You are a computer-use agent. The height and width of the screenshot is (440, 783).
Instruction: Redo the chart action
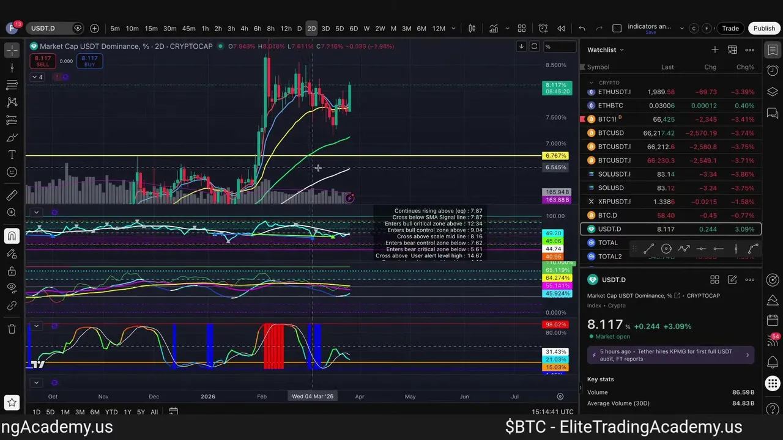[599, 28]
